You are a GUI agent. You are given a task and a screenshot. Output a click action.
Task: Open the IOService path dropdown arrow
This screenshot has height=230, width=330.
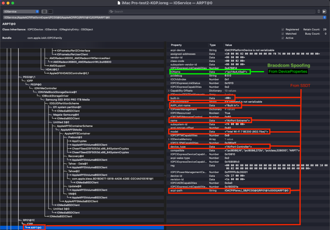click(324, 17)
